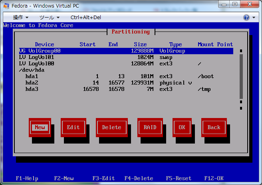Click the Partitioning dialog title
Screen dimensions: 262x185
pos(131,31)
